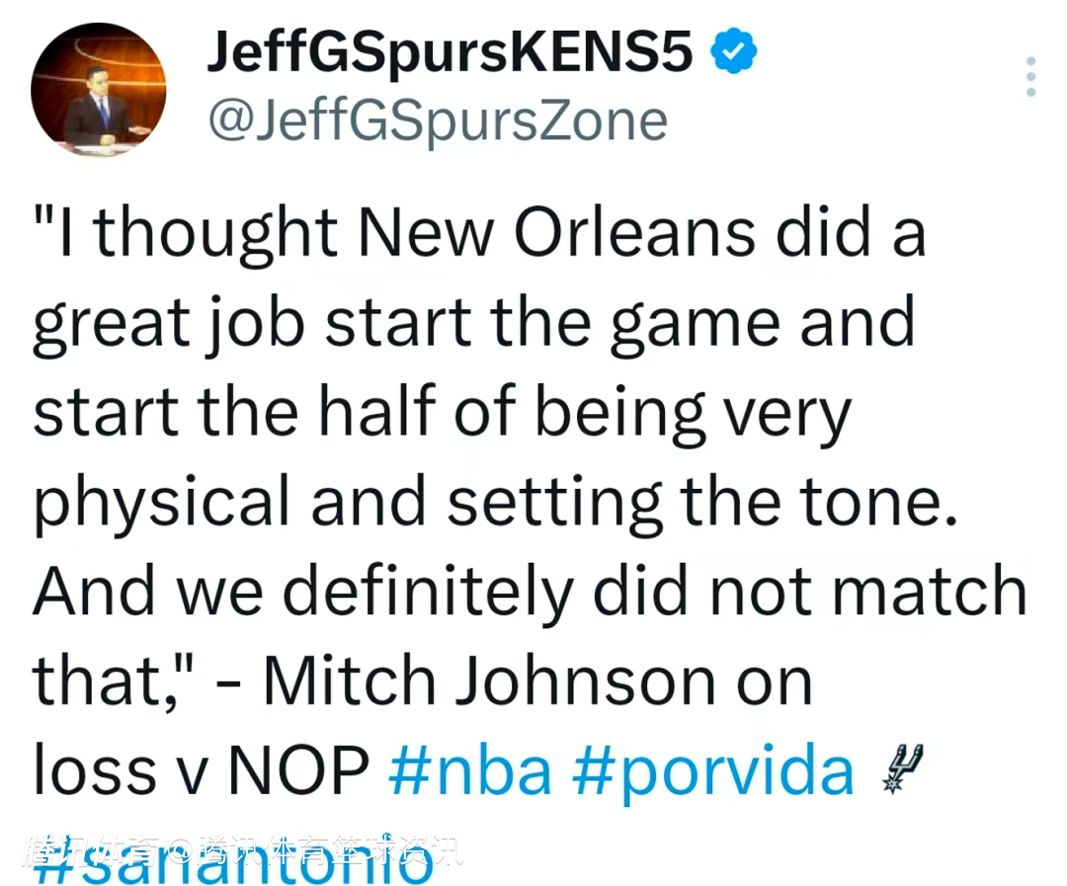Screen dimensions: 1067x886
Task: Select the "NOP" abbreviation in the tweet
Action: coord(299,770)
